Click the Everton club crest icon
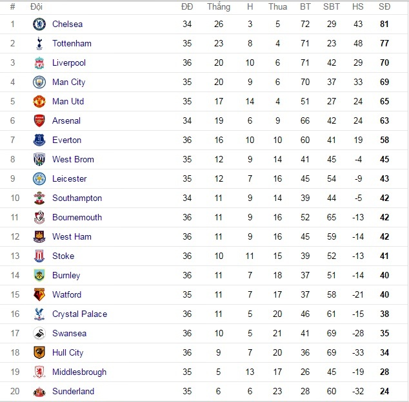The width and height of the screenshot is (409, 402). click(39, 140)
